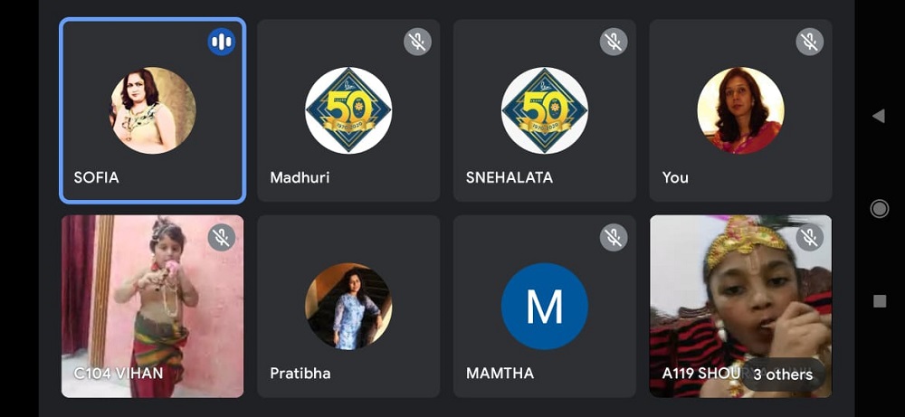Open the '3 others' participants badge
Screen dimensions: 905x417
[783, 374]
